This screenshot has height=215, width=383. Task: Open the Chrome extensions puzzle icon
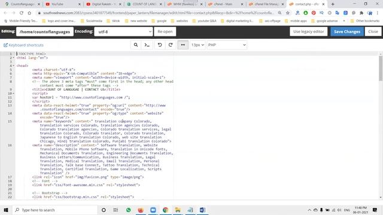pyautogui.click(x=361, y=13)
